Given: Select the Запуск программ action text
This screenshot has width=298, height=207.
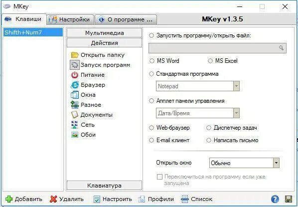Looking at the screenshot, I should (105, 65).
